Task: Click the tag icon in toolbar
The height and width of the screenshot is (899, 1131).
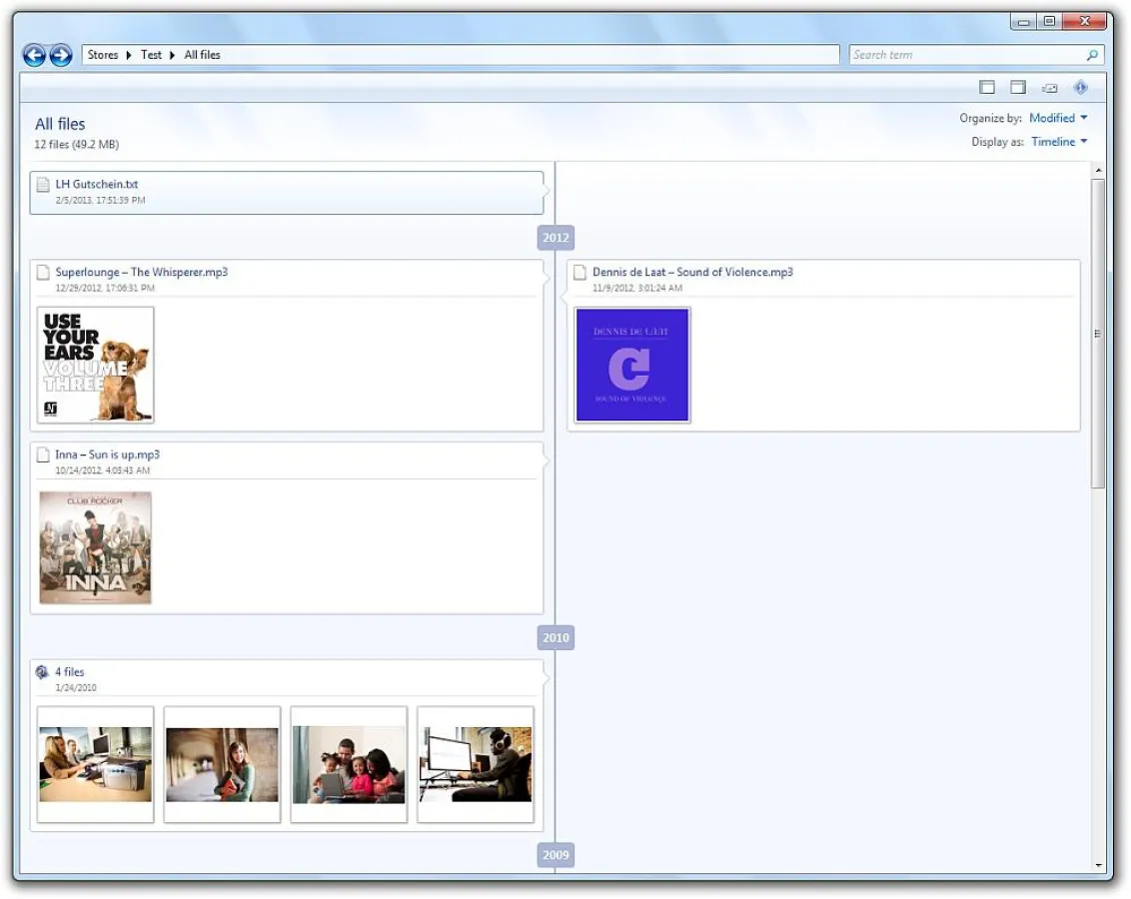Action: 1050,88
